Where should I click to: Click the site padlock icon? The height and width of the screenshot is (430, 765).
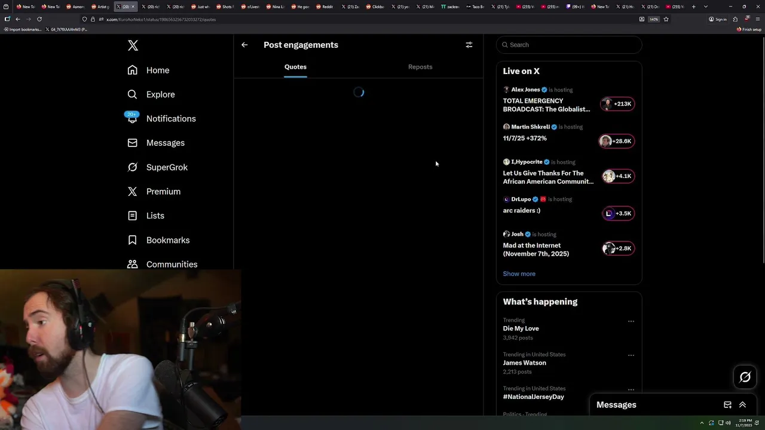tap(92, 19)
